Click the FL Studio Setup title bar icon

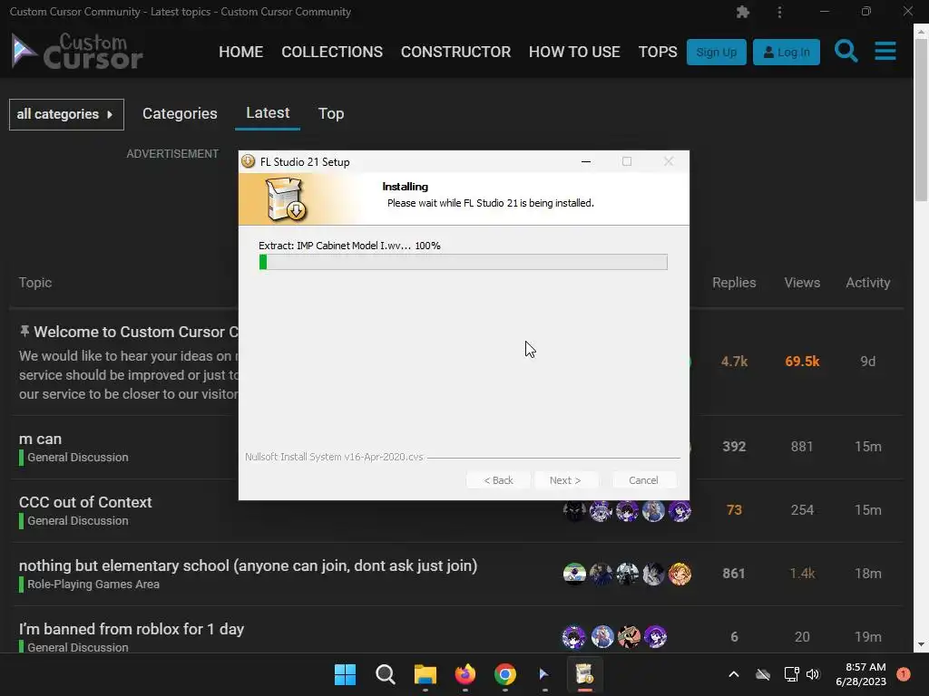[249, 161]
